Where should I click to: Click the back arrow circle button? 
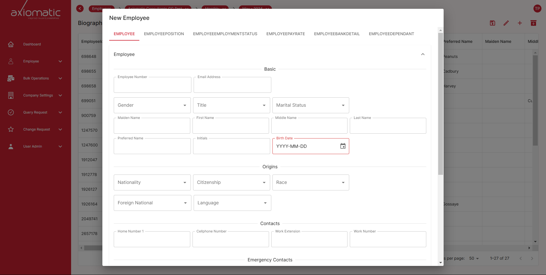(x=80, y=9)
